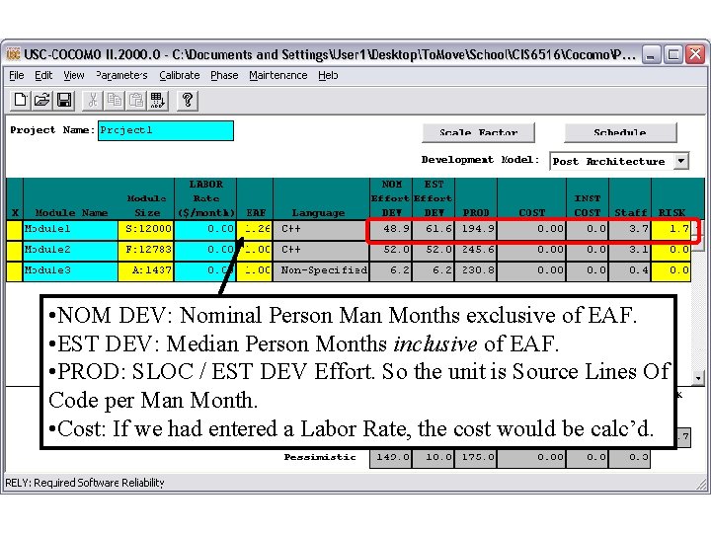Viewport: 711px width, 533px height.
Task: Open the Parameters menu
Action: tap(121, 75)
